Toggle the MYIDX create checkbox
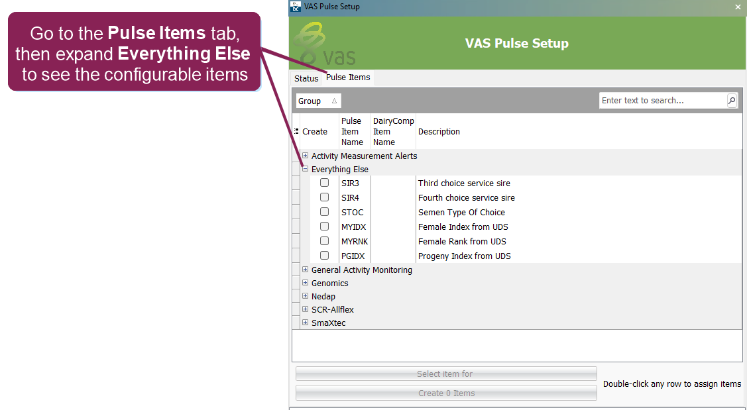 tap(325, 227)
